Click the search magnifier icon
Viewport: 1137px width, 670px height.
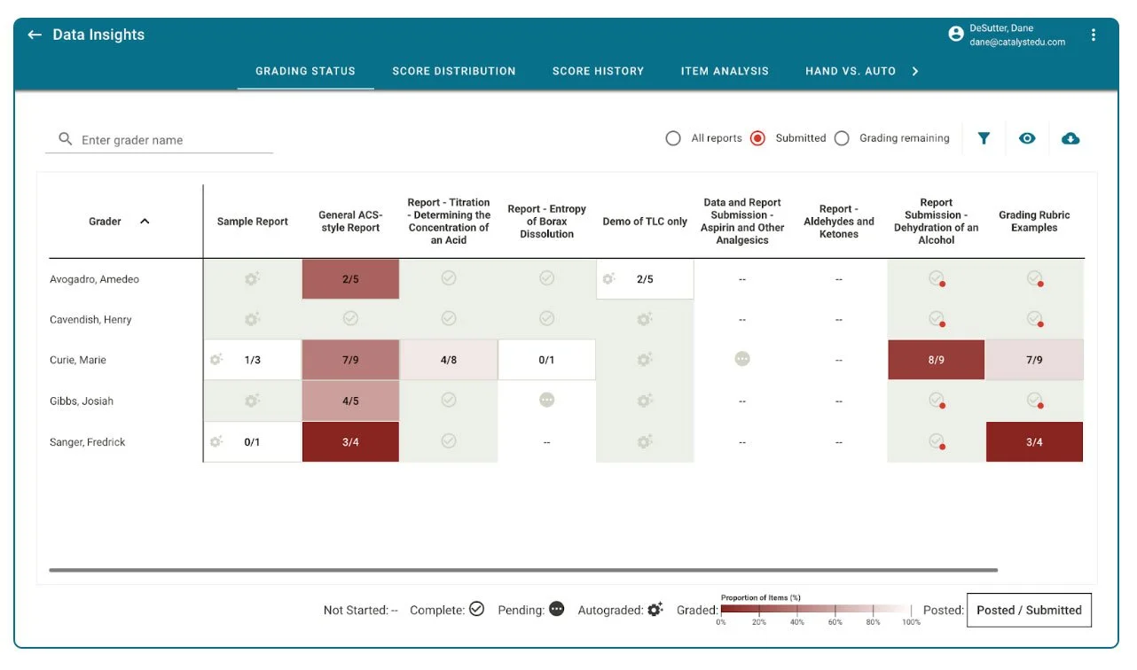point(65,139)
